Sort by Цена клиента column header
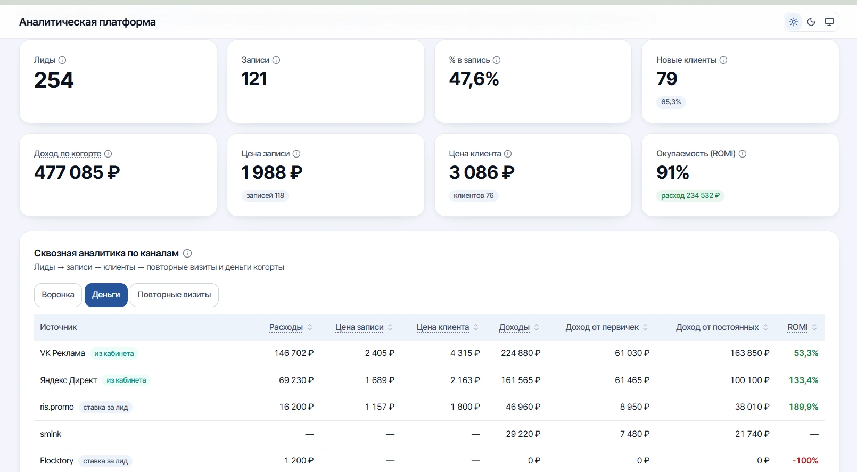 pyautogui.click(x=448, y=327)
